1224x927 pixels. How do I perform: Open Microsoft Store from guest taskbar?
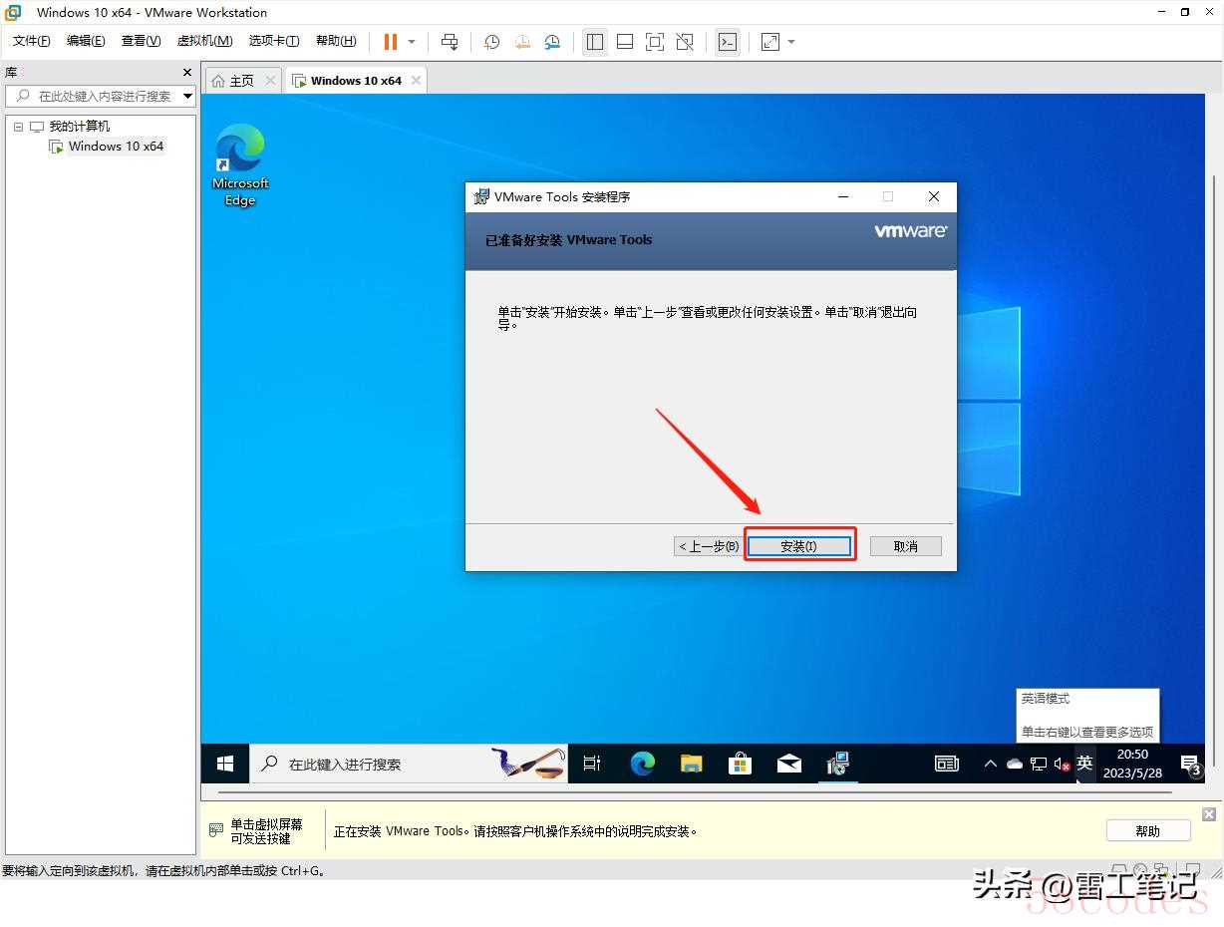(x=740, y=764)
